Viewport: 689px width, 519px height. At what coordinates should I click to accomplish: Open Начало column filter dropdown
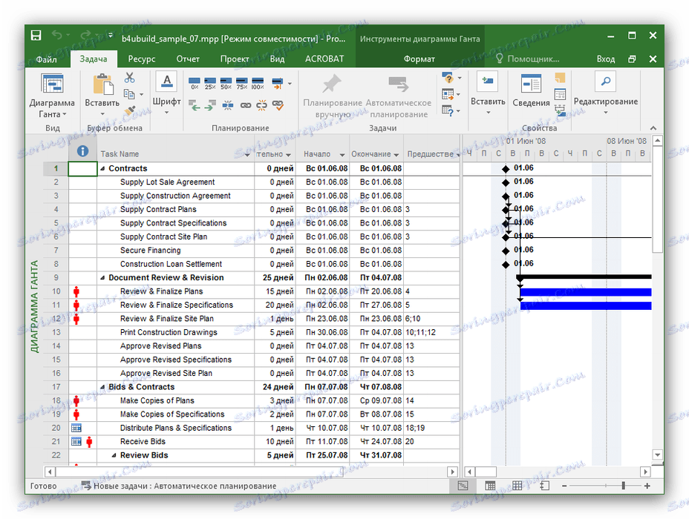pos(342,154)
